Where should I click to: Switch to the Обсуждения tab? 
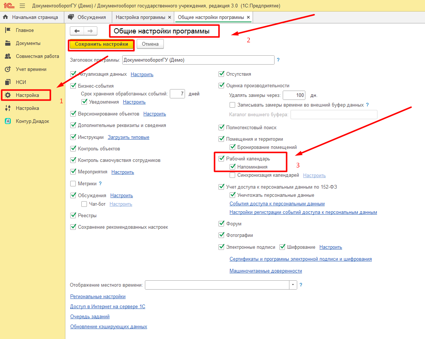[88, 17]
